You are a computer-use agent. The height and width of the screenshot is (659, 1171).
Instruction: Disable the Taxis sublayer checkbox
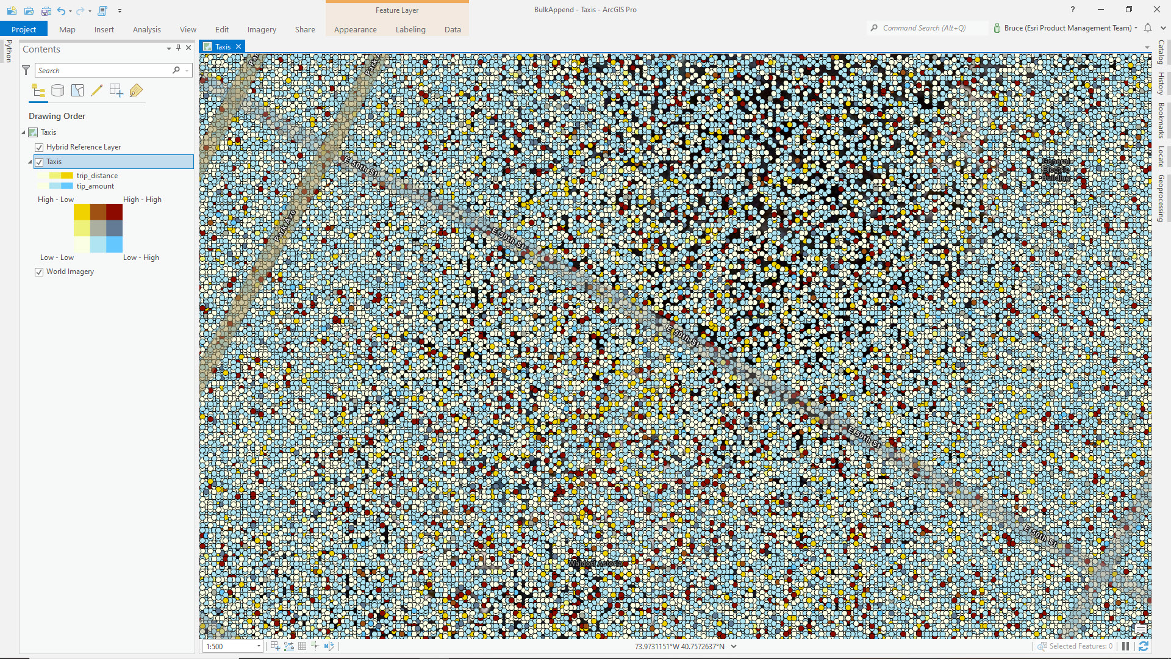[x=39, y=162]
